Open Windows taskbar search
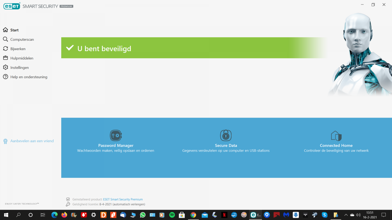392x220 pixels. pos(18,215)
